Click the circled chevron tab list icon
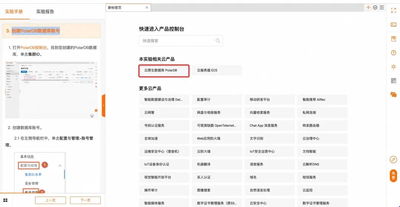Screen dimensions: 400x207 coord(375,7)
